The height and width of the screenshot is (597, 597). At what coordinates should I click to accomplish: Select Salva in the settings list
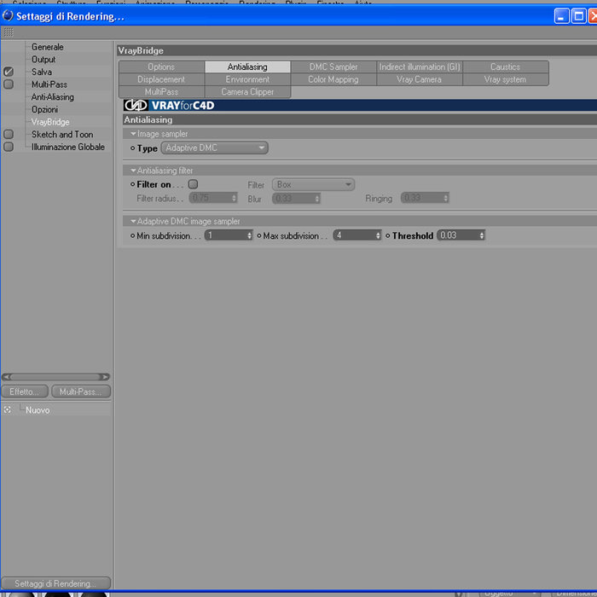[x=42, y=72]
